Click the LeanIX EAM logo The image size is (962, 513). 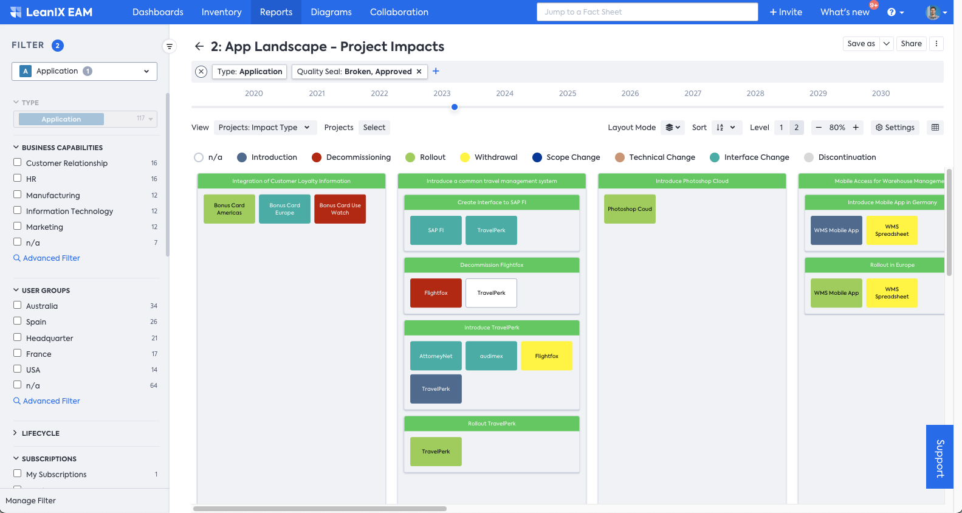[x=51, y=12]
